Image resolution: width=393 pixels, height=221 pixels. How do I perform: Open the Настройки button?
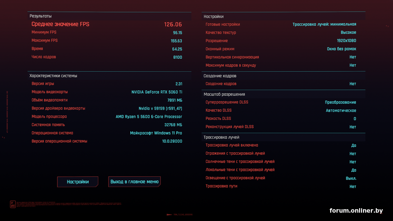click(x=78, y=182)
